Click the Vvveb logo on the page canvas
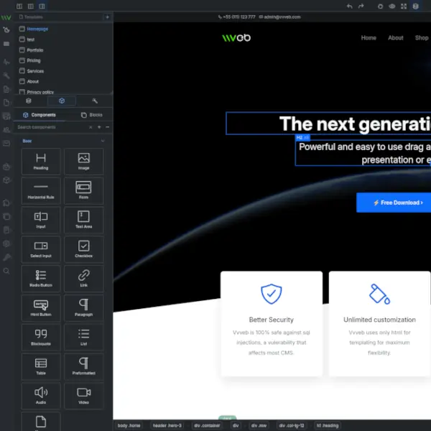The image size is (431, 431). pyautogui.click(x=236, y=37)
